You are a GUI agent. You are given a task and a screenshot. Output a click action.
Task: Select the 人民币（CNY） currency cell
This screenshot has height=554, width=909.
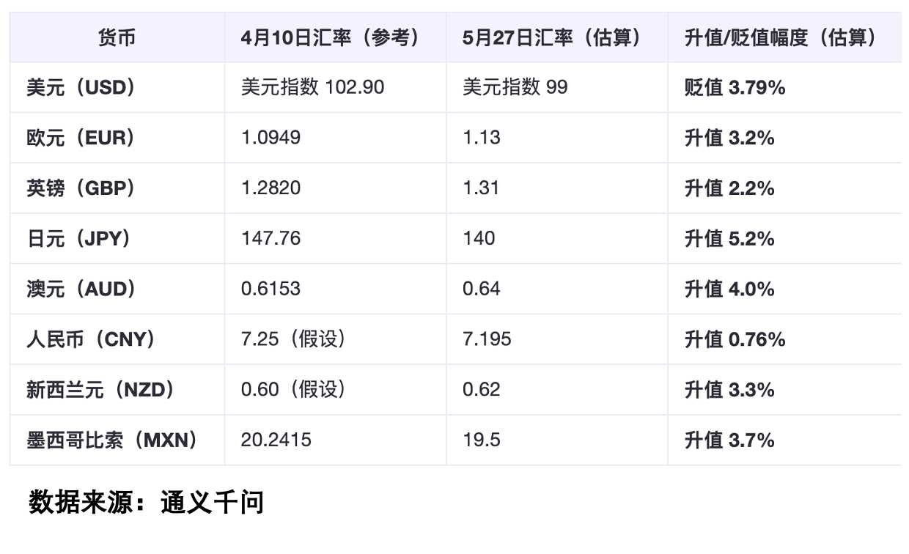pos(92,339)
